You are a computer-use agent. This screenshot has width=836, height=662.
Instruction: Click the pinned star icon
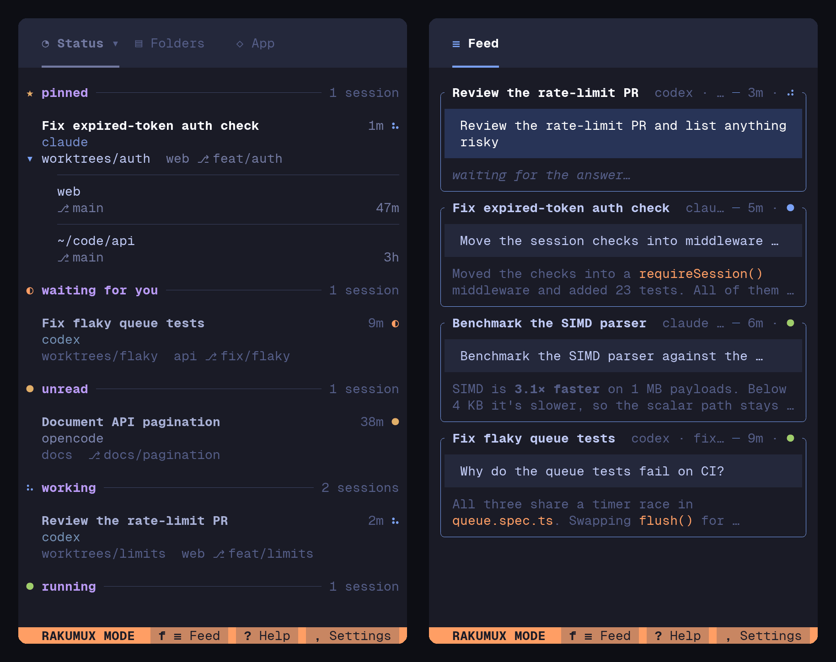(x=30, y=93)
